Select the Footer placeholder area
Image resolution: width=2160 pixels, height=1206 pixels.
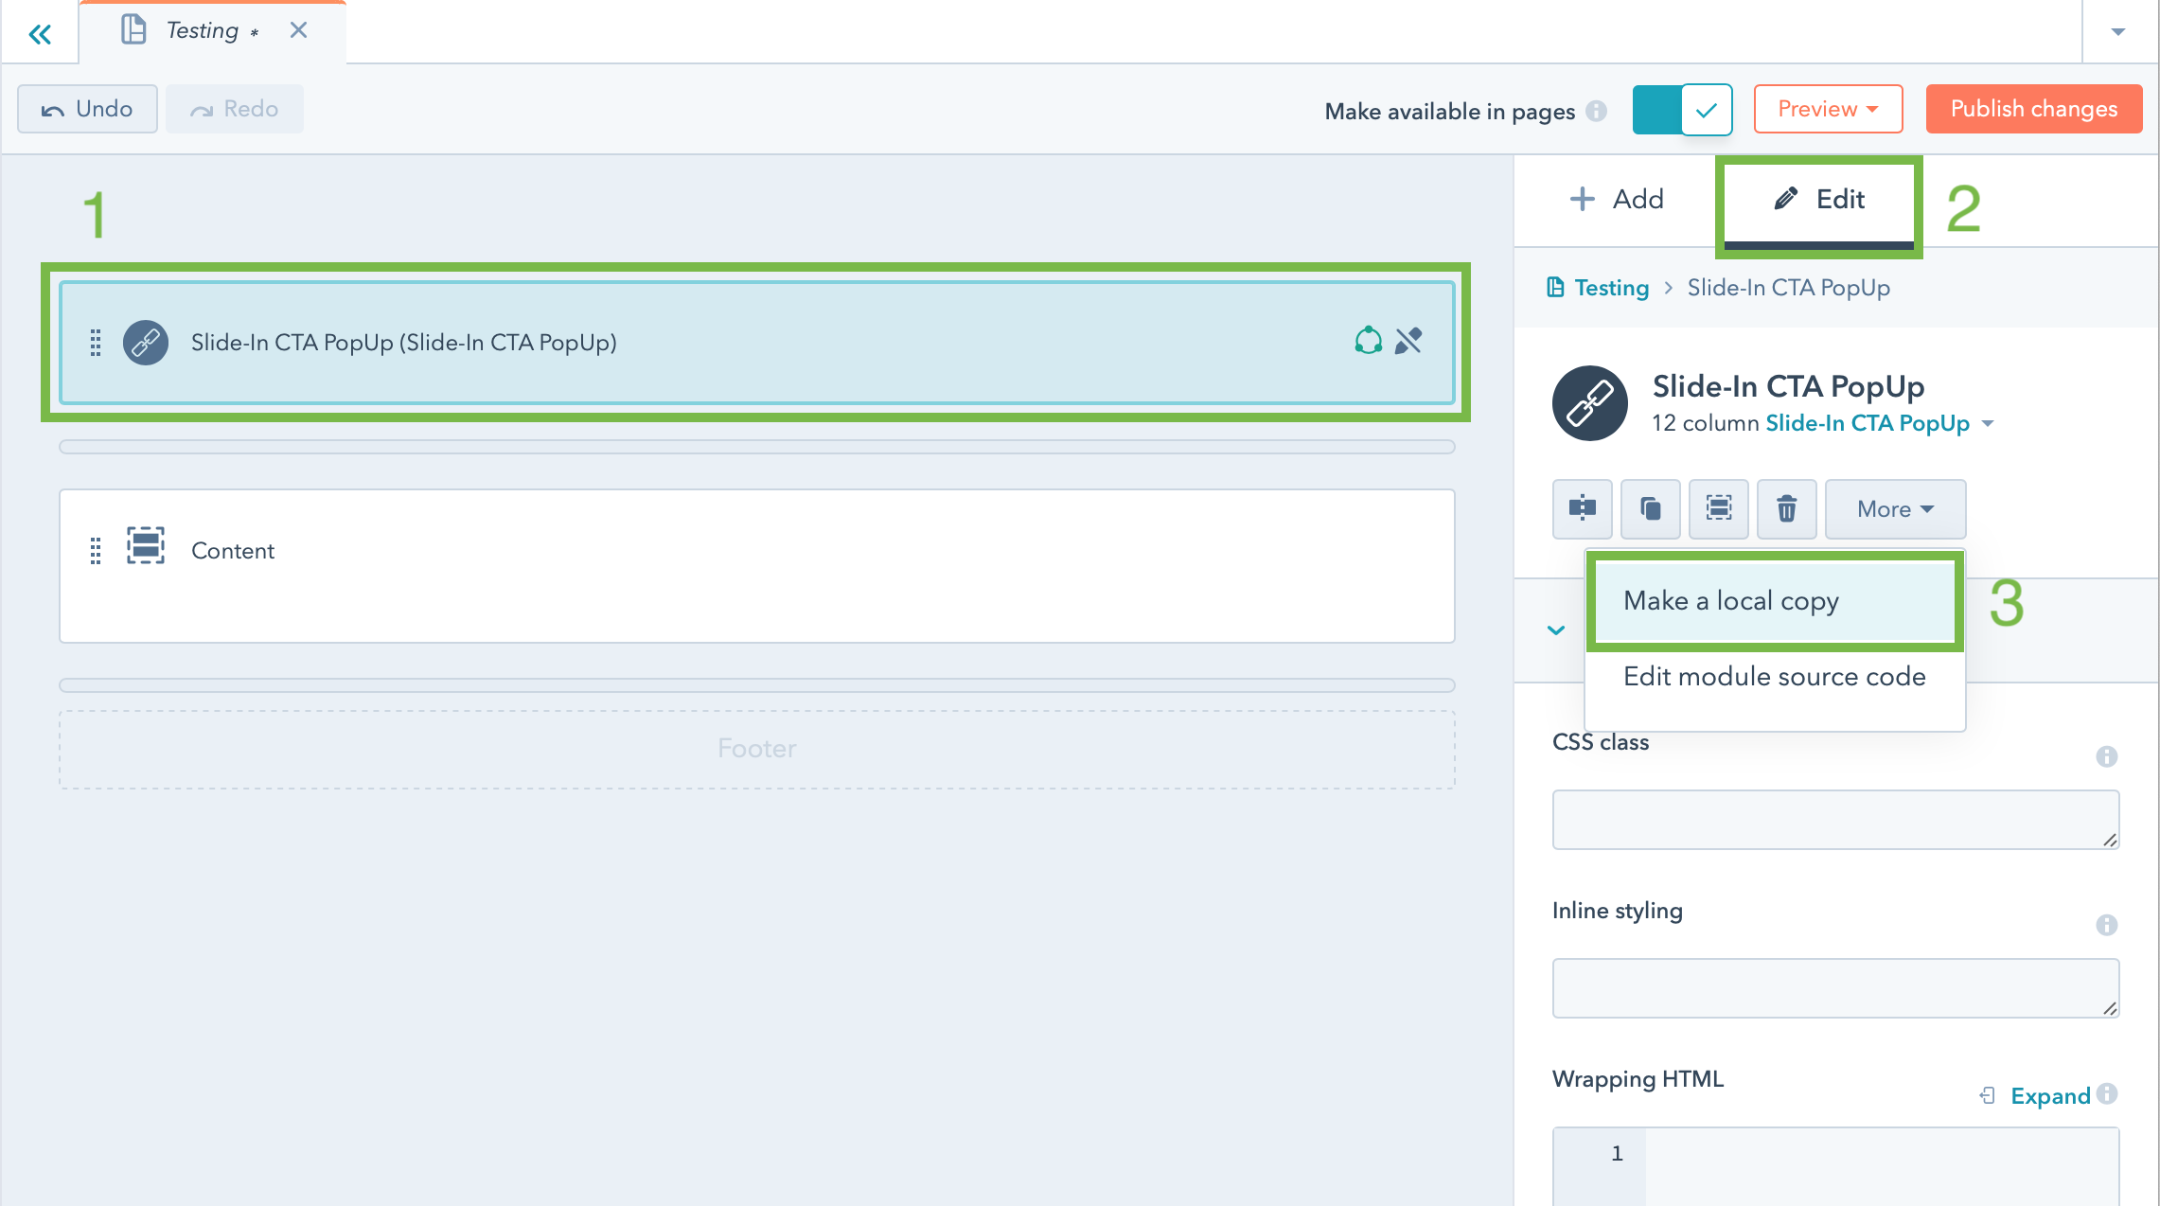tap(756, 749)
